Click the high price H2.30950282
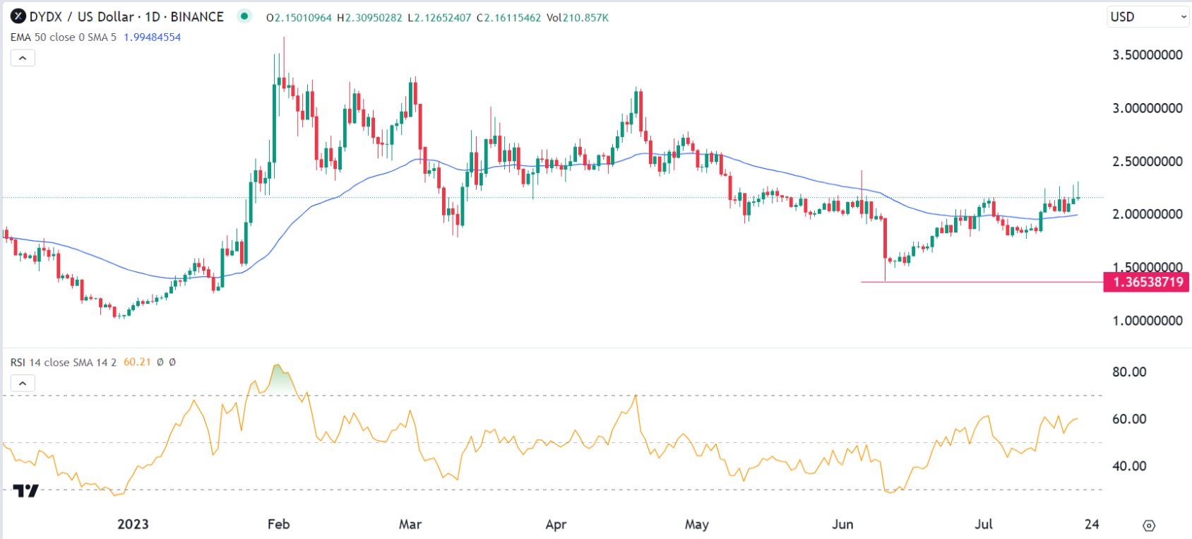Screen dimensions: 1192x539 coord(369,18)
